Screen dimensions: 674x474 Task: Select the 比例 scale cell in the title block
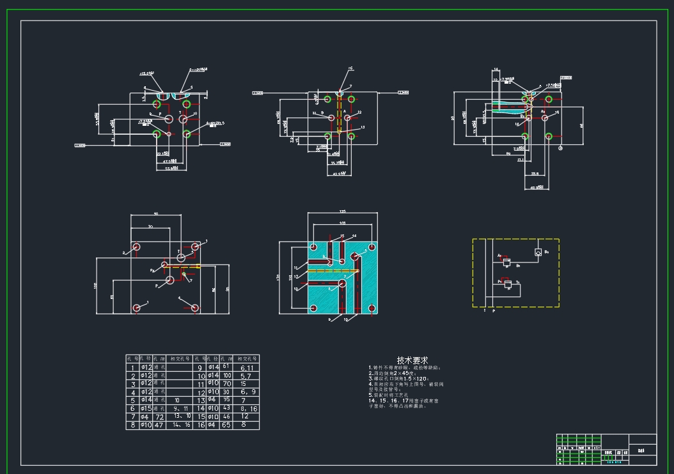coord(618,452)
